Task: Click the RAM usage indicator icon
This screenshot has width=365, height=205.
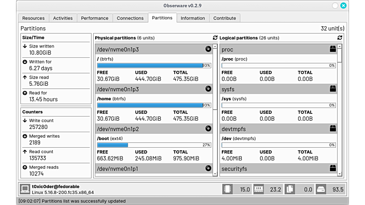Action: click(x=258, y=189)
